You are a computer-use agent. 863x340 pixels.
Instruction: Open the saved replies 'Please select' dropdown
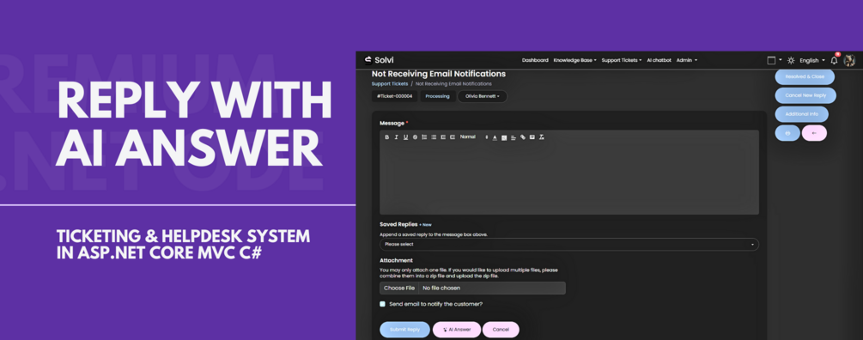(x=569, y=245)
